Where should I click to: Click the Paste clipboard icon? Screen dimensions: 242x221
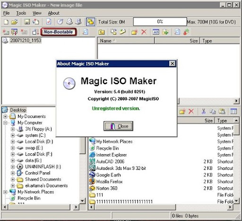coord(222,112)
